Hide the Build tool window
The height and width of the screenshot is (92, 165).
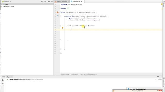[161, 77]
